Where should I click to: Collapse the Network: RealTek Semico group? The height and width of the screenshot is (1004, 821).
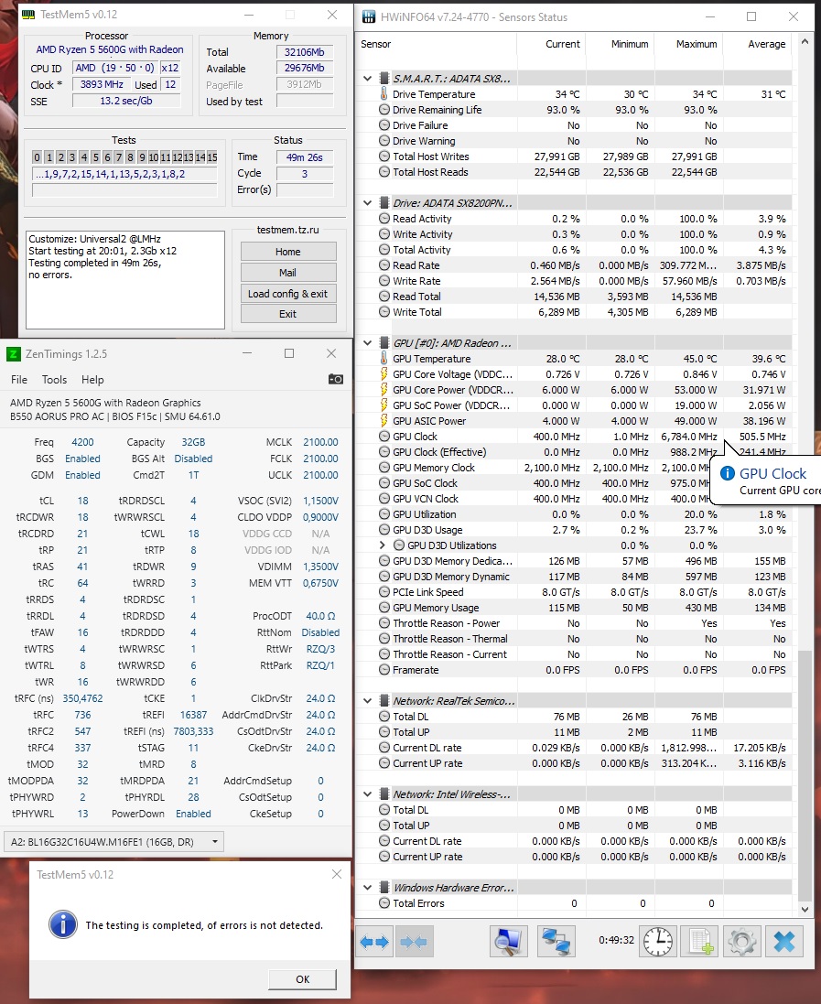click(368, 700)
